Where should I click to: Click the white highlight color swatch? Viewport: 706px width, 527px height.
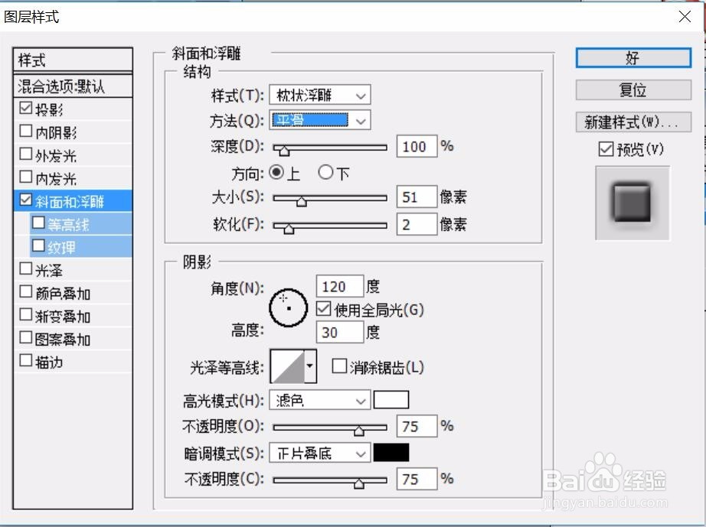[391, 400]
